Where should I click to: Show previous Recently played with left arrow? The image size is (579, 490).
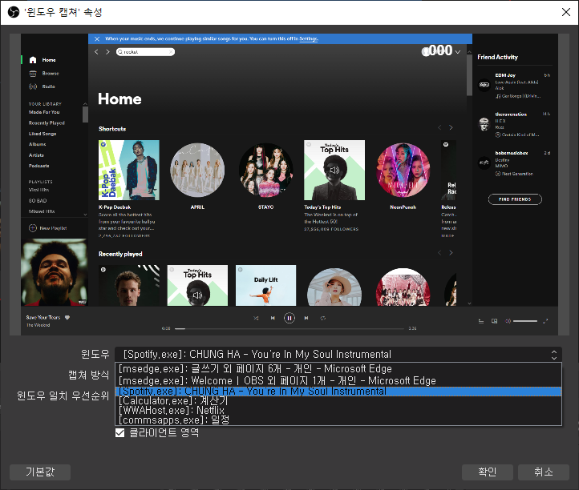coord(439,252)
